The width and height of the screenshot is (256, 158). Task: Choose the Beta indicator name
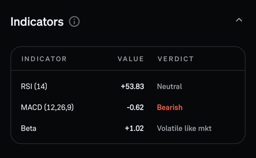[28, 128]
